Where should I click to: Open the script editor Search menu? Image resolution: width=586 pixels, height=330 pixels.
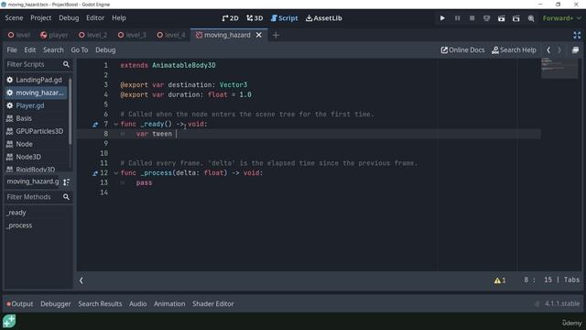(53, 50)
